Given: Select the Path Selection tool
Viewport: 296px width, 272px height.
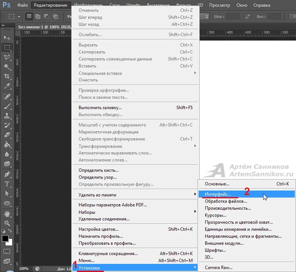Looking at the screenshot, I should point(7,193).
